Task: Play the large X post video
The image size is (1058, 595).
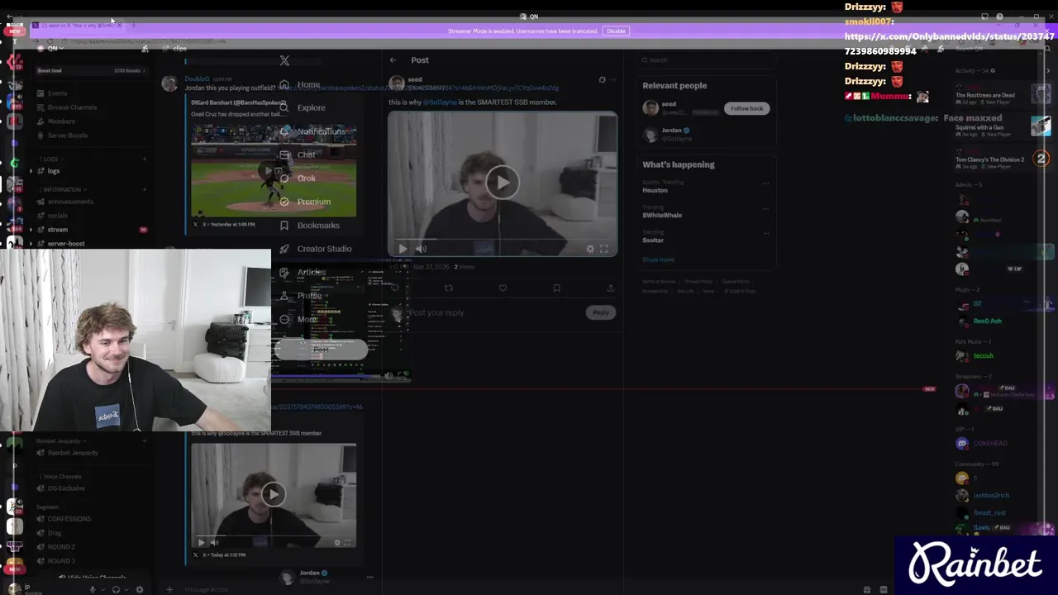Action: tap(502, 183)
